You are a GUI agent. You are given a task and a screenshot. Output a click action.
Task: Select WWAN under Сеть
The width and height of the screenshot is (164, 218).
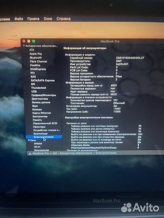(x=38, y=143)
